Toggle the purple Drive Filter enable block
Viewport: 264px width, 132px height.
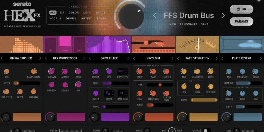[x=115, y=117]
